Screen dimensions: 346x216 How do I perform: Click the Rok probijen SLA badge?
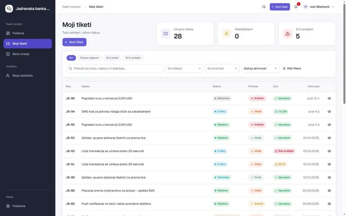[x=284, y=151]
